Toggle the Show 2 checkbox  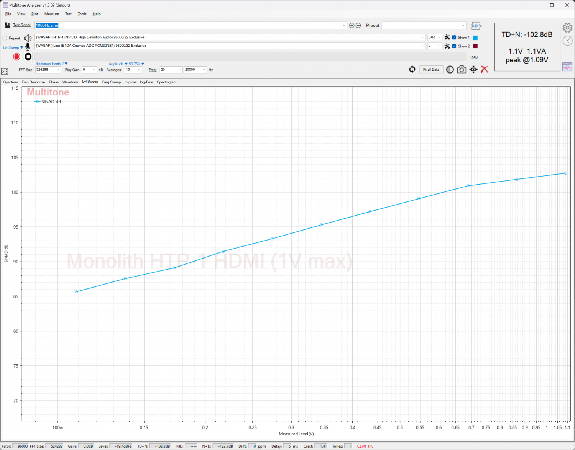click(x=454, y=46)
